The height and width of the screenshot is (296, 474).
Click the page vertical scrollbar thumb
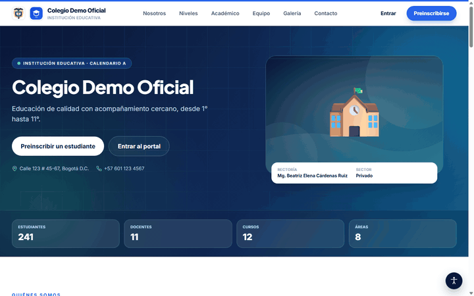tap(471, 26)
